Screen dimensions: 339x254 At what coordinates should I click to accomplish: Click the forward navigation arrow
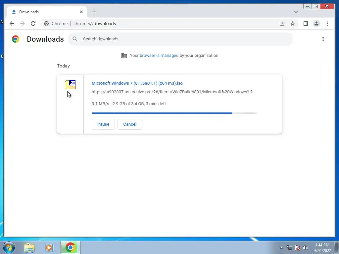click(x=23, y=23)
